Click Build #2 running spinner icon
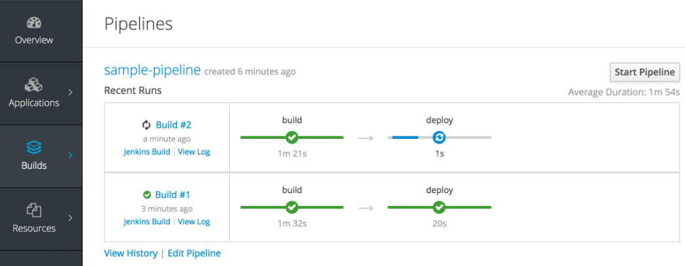 click(146, 125)
